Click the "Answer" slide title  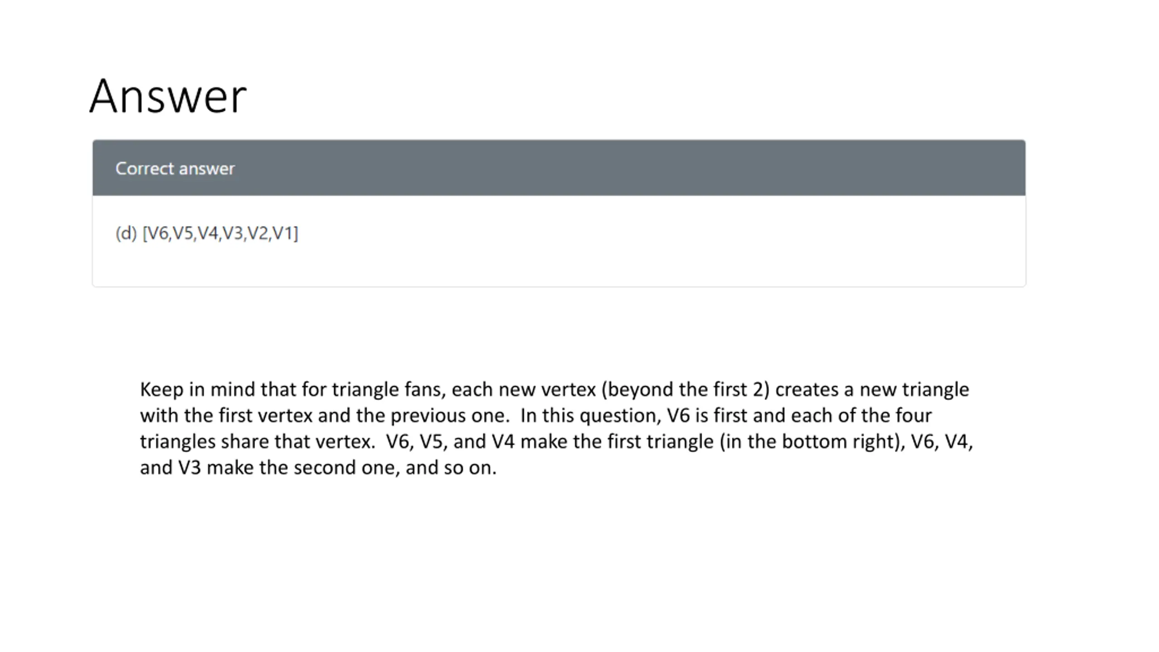[x=168, y=96]
